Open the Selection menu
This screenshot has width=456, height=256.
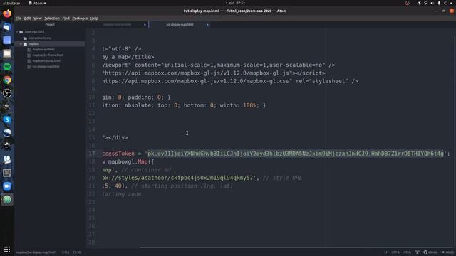point(52,18)
